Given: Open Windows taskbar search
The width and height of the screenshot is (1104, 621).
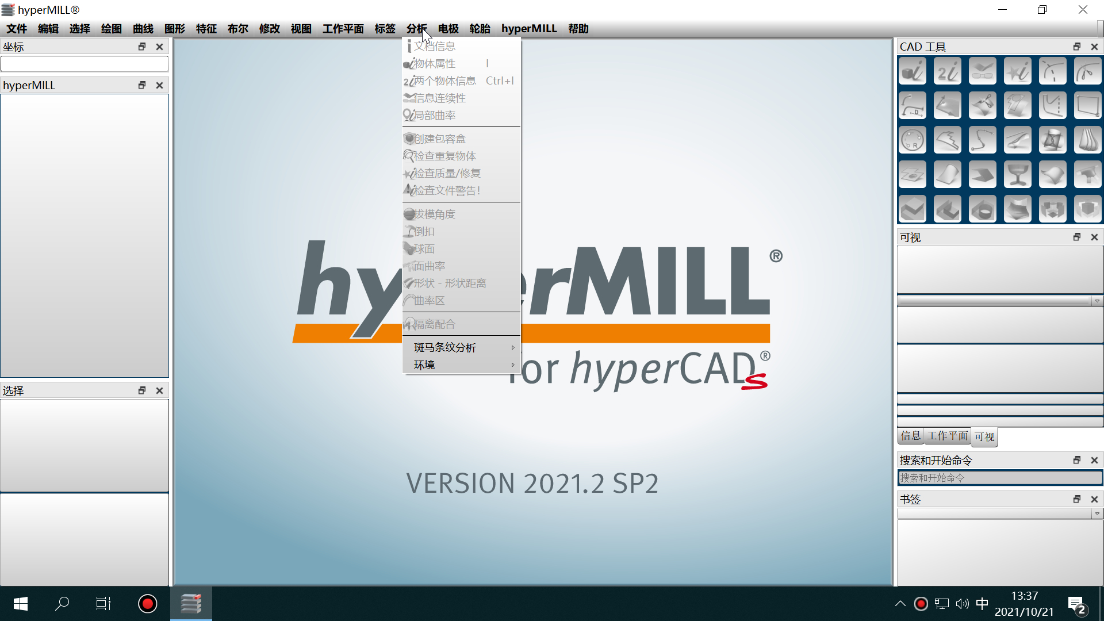Looking at the screenshot, I should [x=62, y=604].
